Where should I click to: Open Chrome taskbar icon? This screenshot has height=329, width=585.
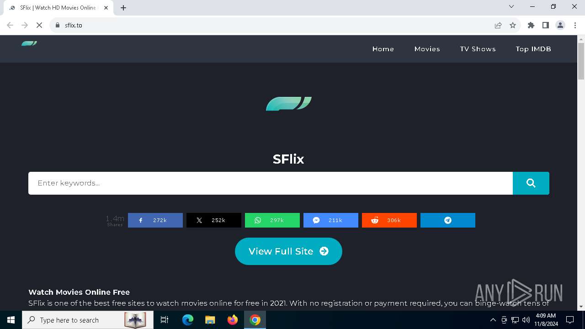tap(255, 320)
